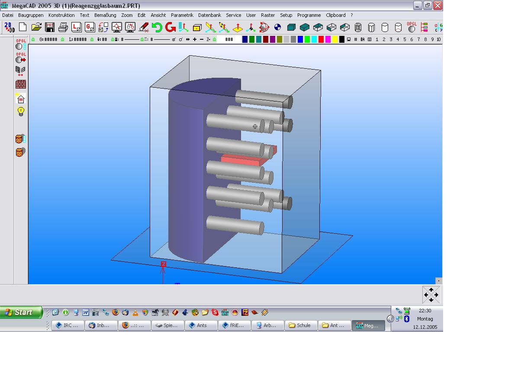This screenshot has height=378, width=505.
Task: Toggle the hash grid icon after color swatches
Action: click(x=356, y=39)
